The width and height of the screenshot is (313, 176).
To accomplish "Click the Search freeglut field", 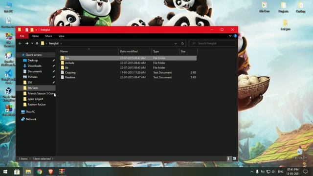I will tap(212, 44).
